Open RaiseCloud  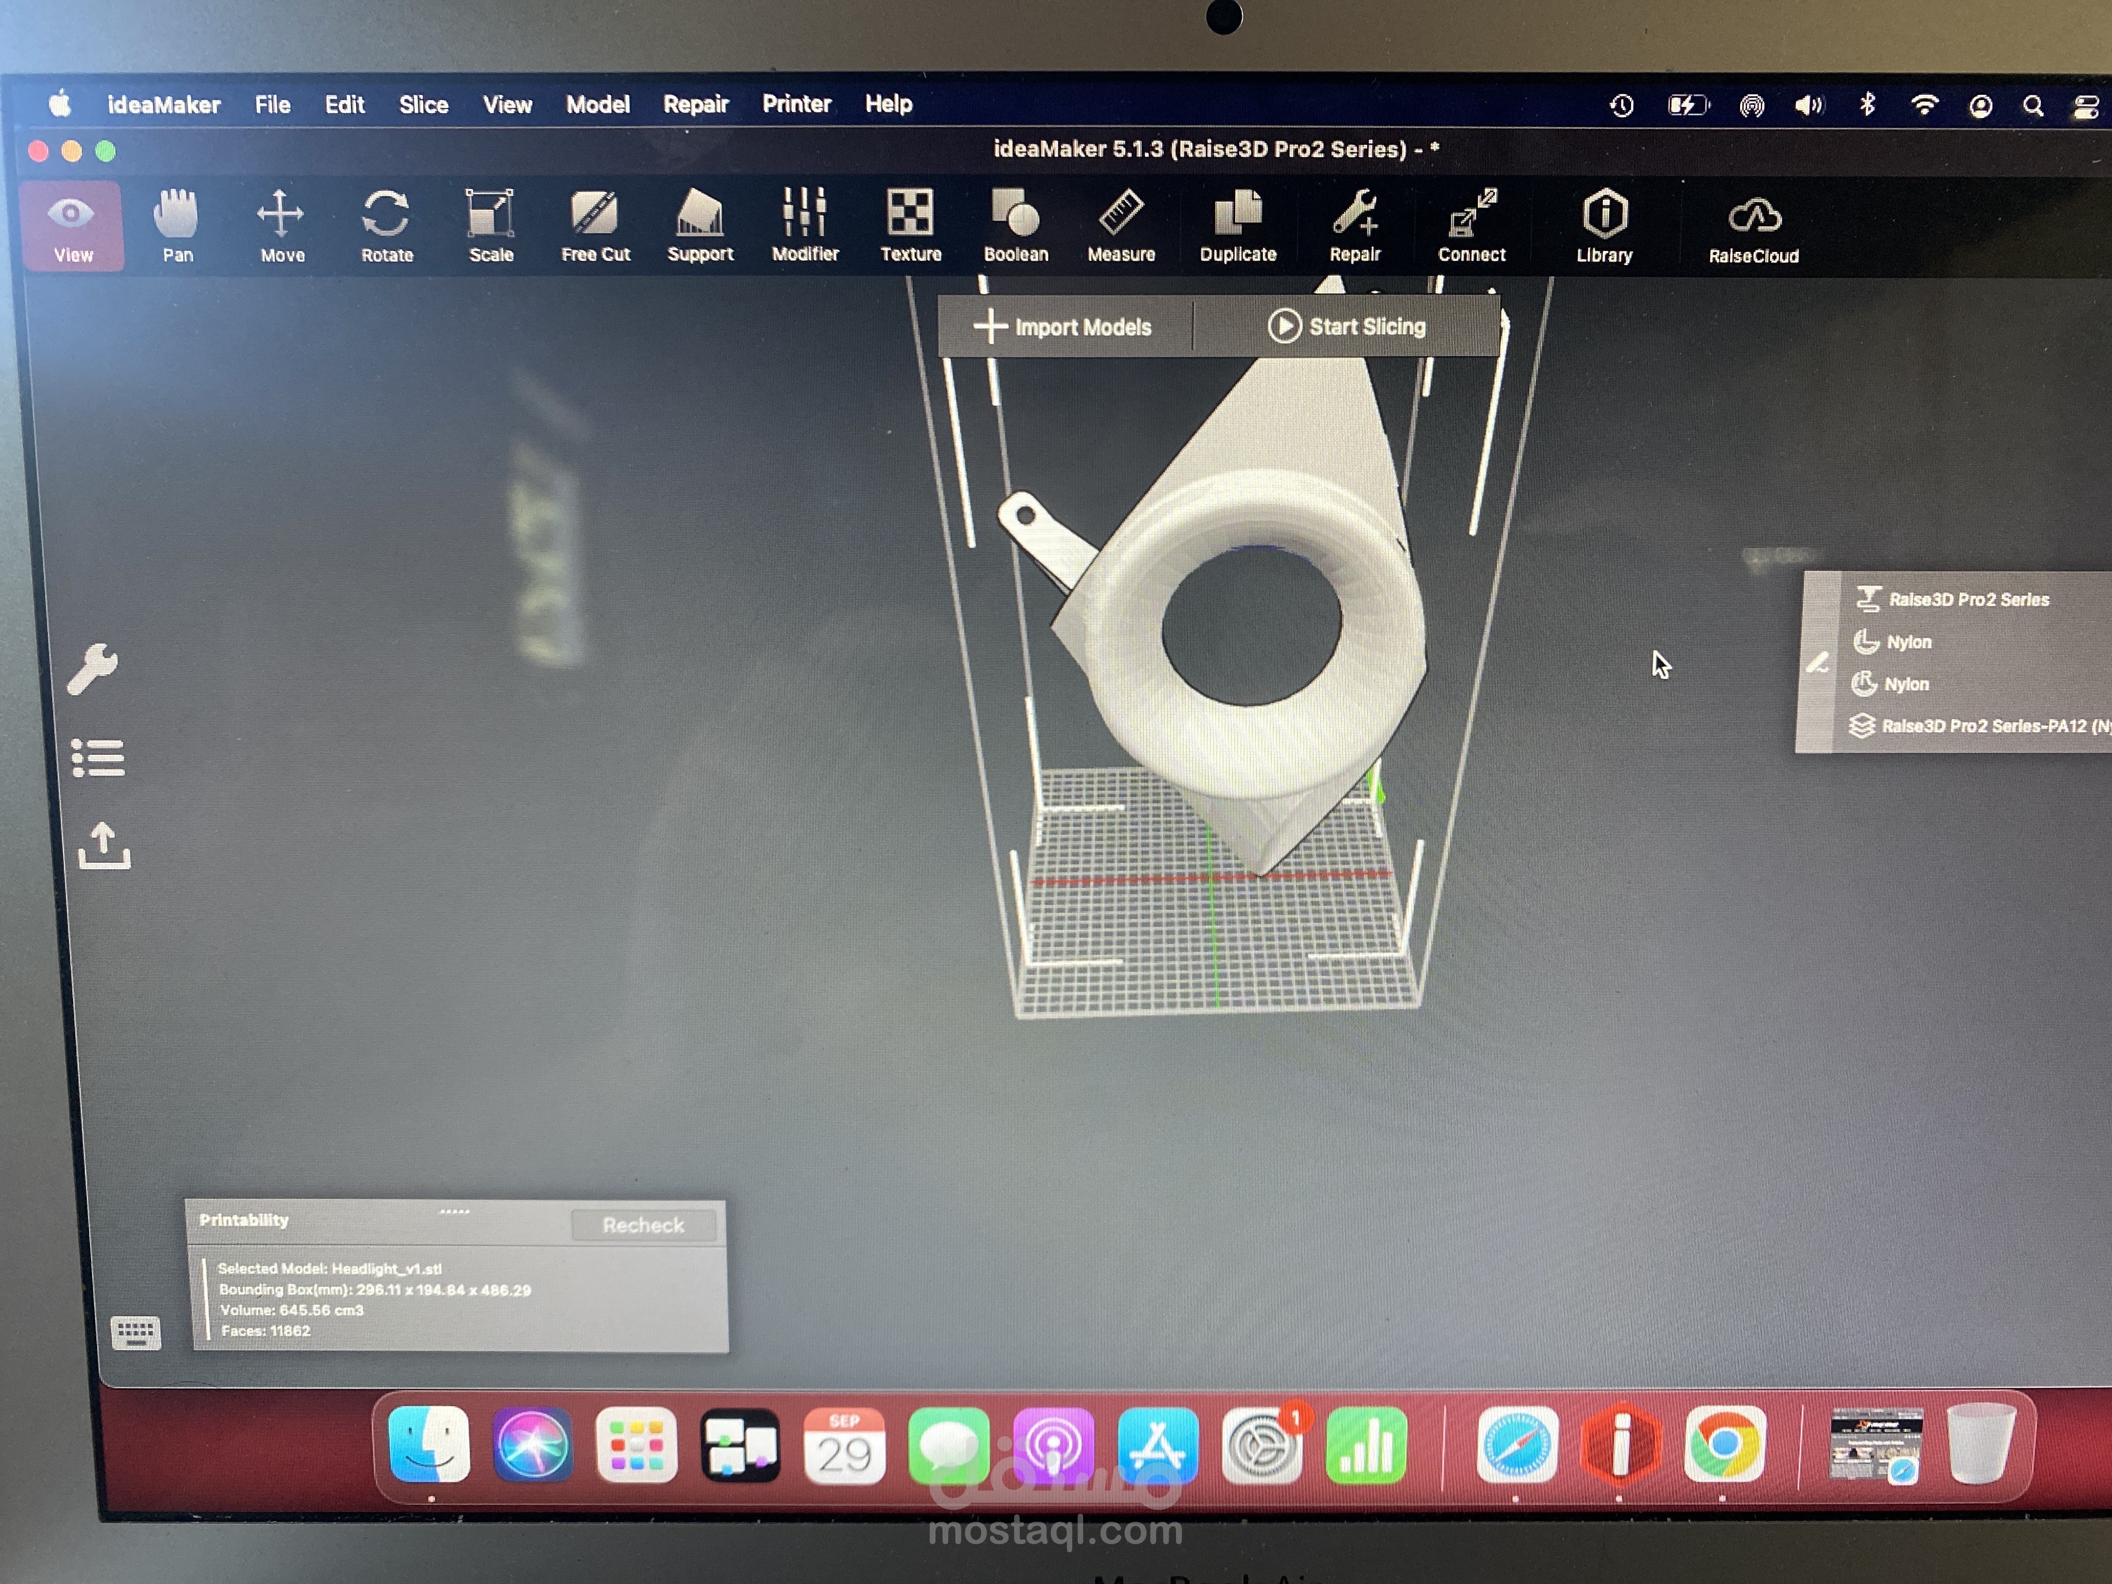pyautogui.click(x=1753, y=229)
